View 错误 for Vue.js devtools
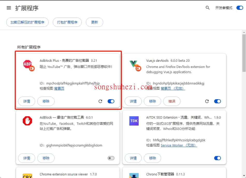The width and height of the screenshot is (246, 178). [x=172, y=101]
